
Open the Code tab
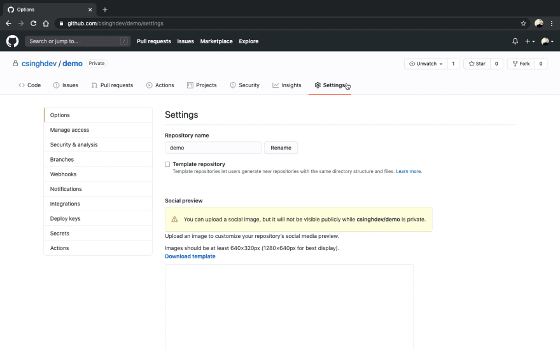point(30,85)
